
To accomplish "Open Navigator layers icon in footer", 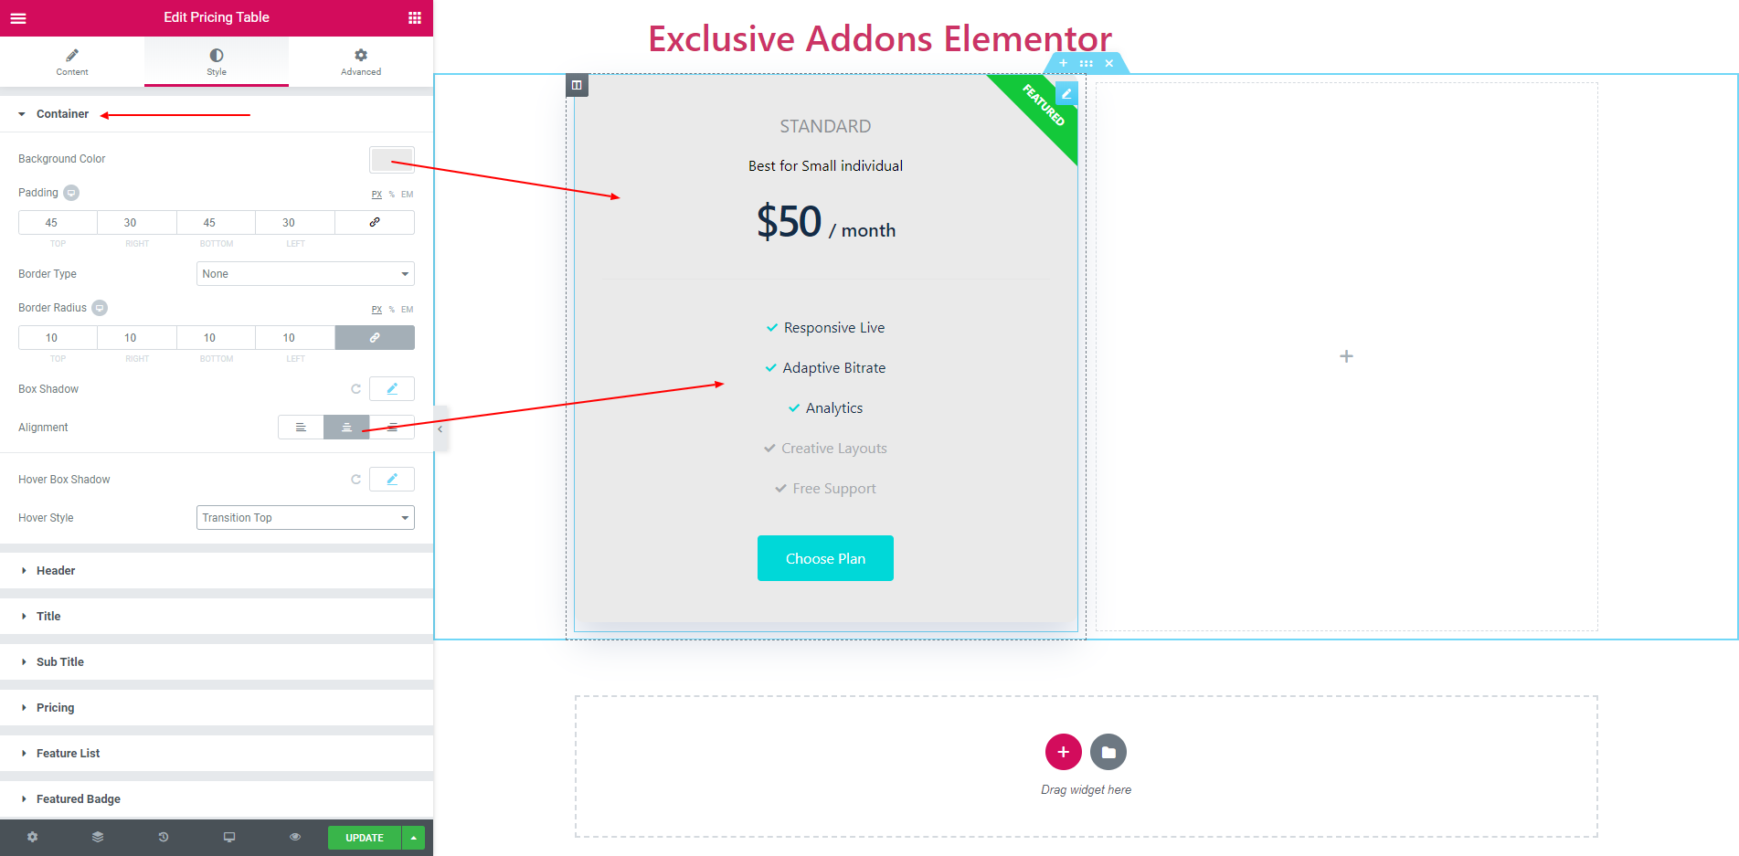I will coord(98,837).
